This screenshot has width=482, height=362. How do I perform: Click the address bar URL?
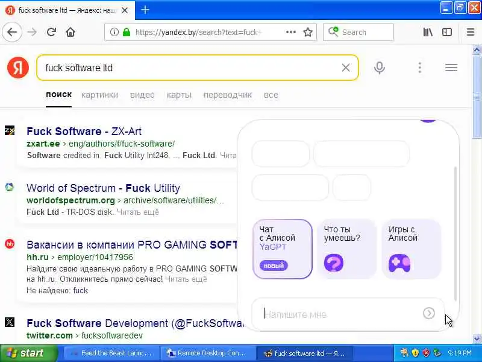[199, 32]
